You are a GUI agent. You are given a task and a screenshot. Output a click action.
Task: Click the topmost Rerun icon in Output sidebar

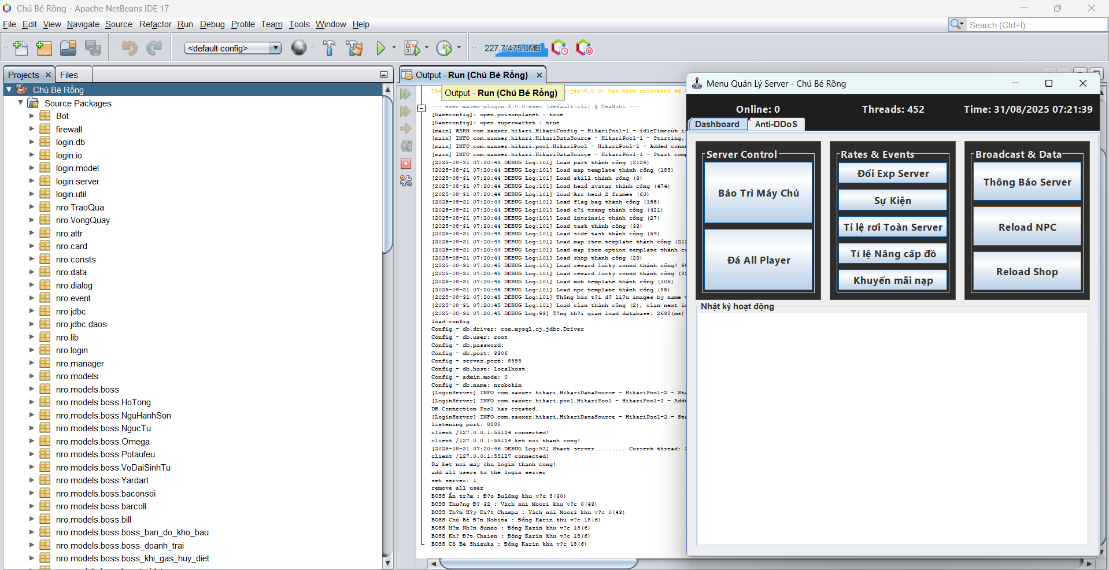406,94
